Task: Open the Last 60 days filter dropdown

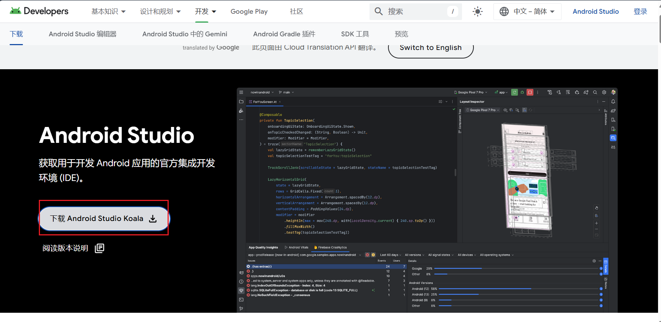Action: tap(391, 255)
